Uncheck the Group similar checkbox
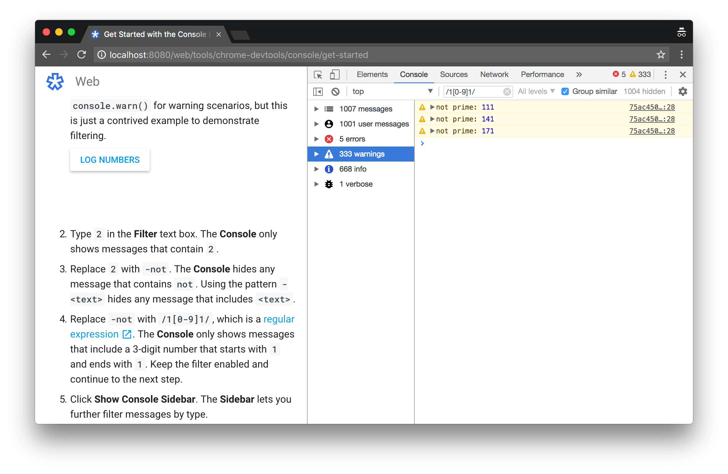Screen dimensions: 728x474 click(x=565, y=91)
